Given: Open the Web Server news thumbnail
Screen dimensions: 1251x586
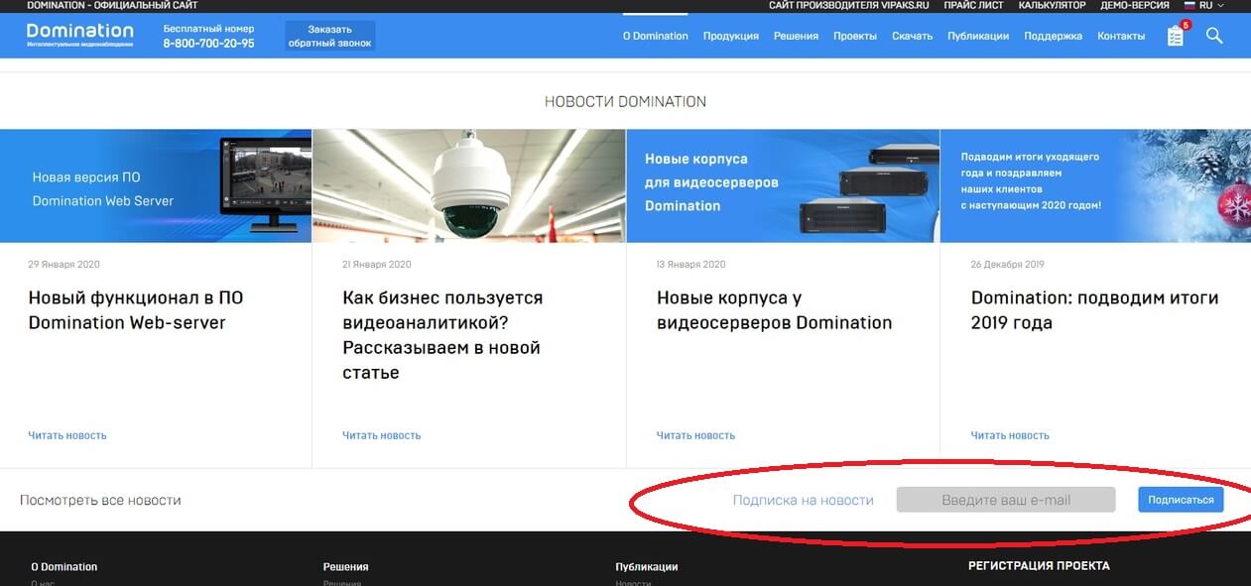Looking at the screenshot, I should 156,185.
